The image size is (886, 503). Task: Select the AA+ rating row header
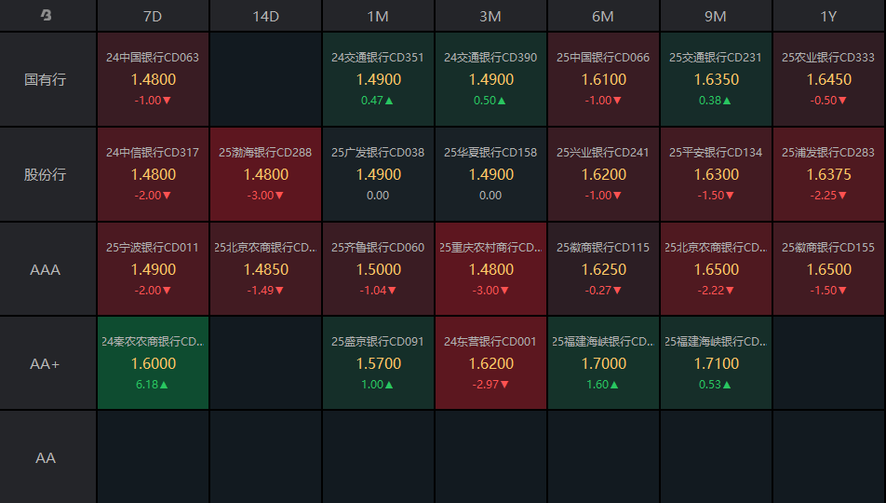(46, 364)
